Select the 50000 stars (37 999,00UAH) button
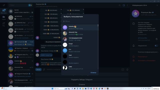 pyautogui.click(x=51, y=33)
